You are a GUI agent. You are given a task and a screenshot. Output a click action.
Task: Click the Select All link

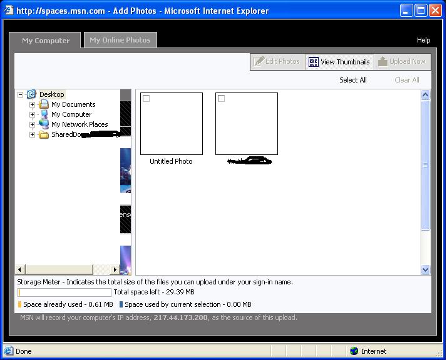pyautogui.click(x=353, y=80)
